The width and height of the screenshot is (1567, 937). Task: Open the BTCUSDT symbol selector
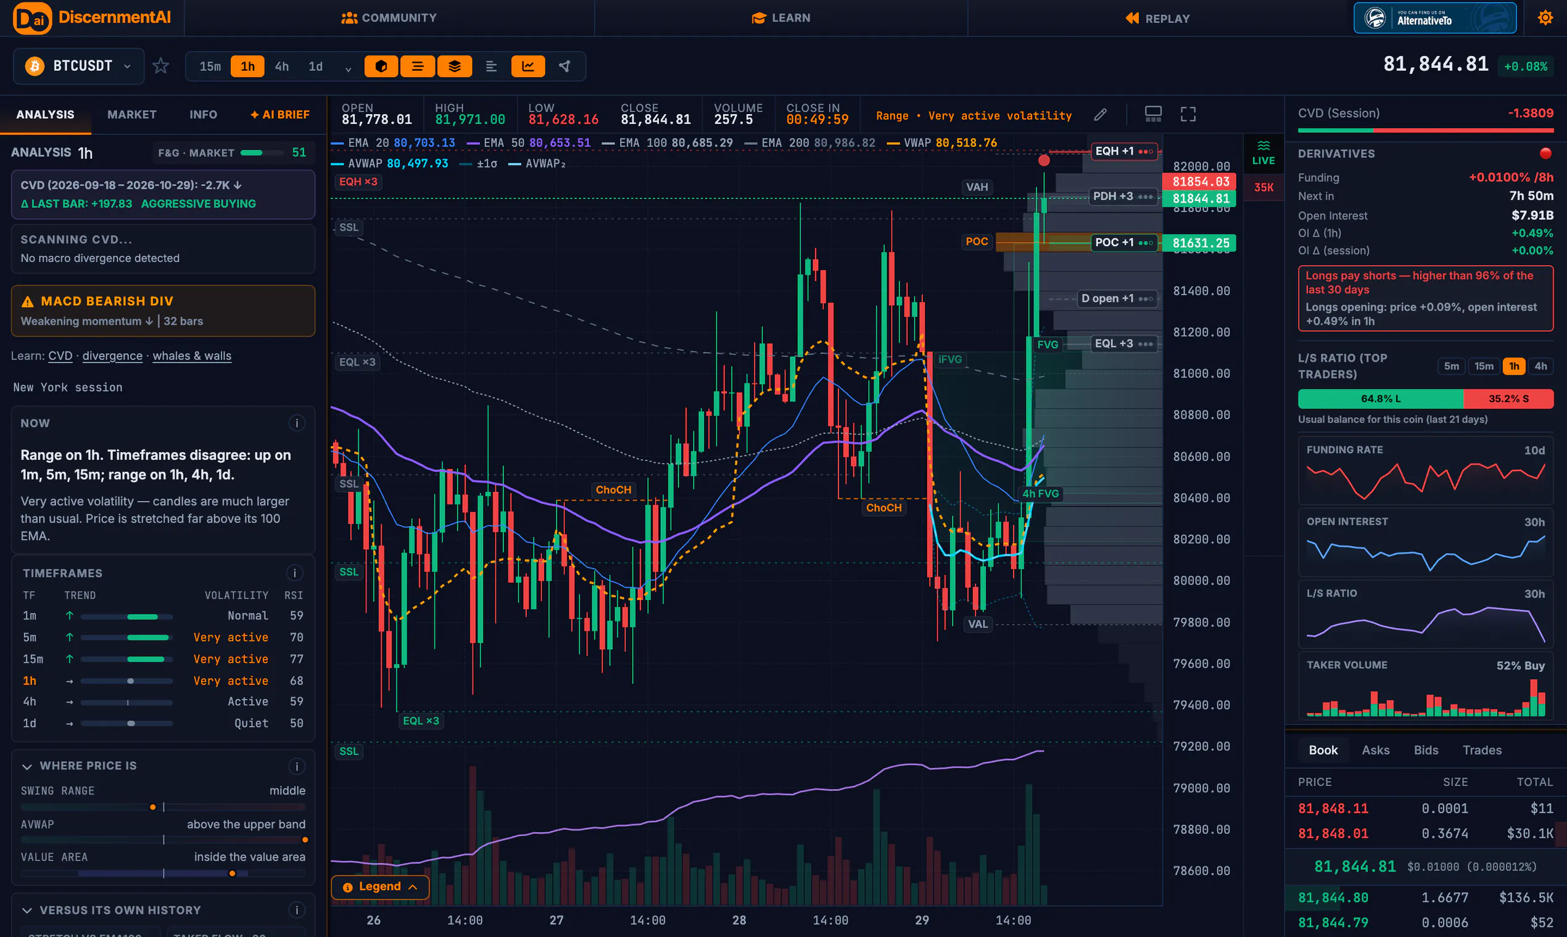click(x=79, y=67)
